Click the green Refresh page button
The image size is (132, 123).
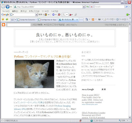pyautogui.click(x=87, y=7)
